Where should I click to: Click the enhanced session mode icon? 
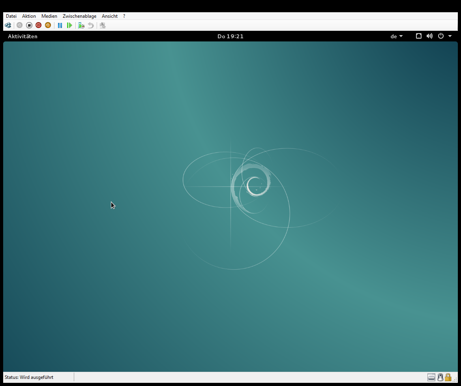coord(103,25)
